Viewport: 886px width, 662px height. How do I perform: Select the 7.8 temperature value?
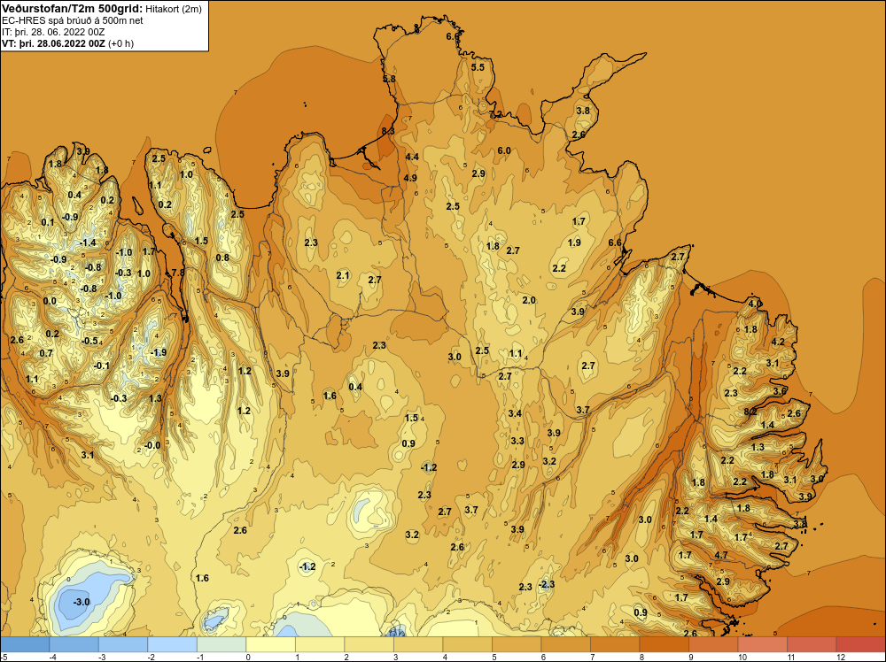(178, 273)
